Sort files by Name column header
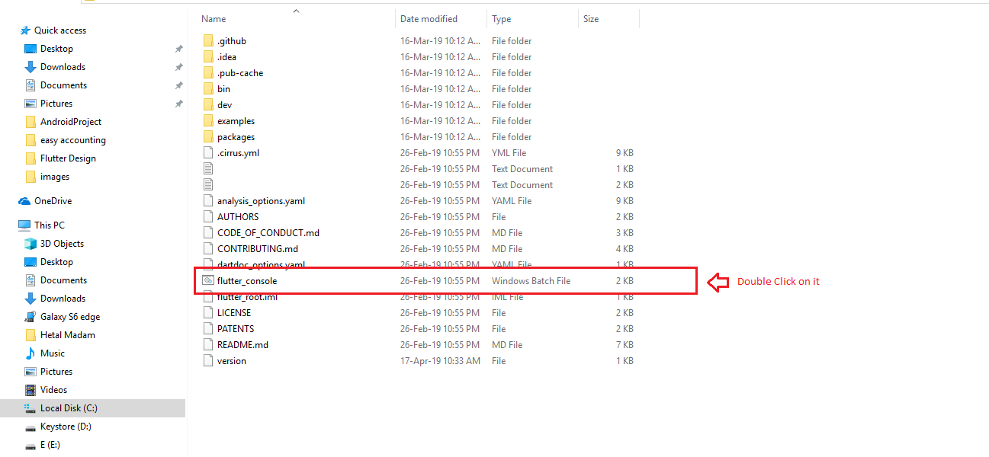This screenshot has height=457, width=989. 214,19
